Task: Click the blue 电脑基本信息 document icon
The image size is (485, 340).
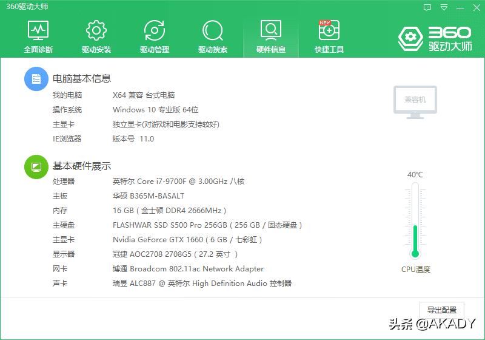Action: (36, 79)
